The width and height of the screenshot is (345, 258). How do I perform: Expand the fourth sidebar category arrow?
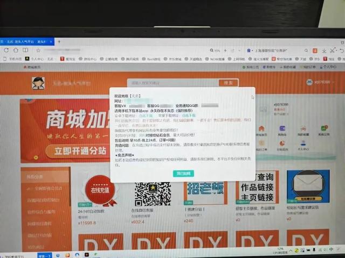64,224
